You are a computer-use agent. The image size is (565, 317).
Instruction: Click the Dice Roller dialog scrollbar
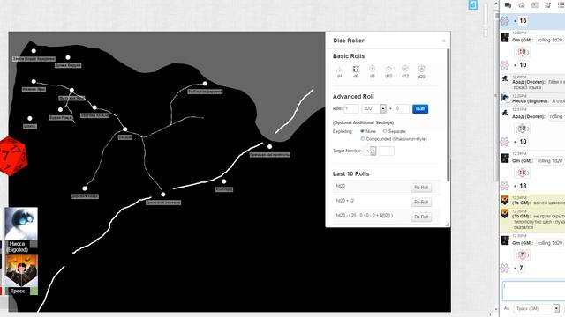point(448,115)
